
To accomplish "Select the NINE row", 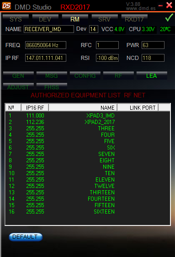I will click(x=88, y=167).
